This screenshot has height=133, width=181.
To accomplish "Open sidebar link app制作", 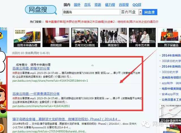I will 167,83.
